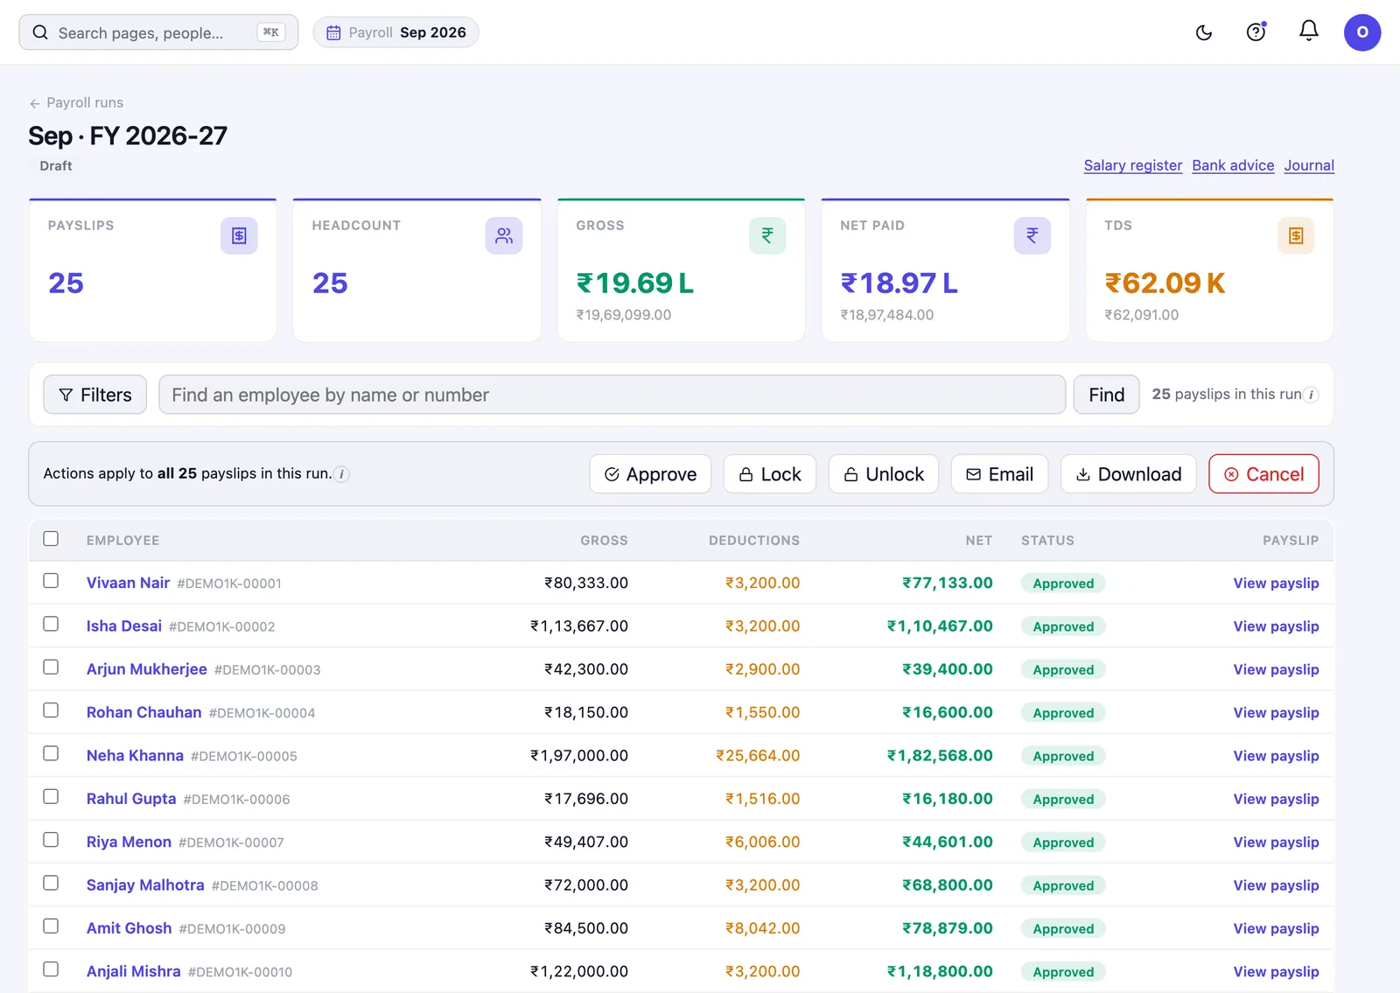The width and height of the screenshot is (1400, 993).
Task: Click the Find button
Action: [x=1106, y=395]
